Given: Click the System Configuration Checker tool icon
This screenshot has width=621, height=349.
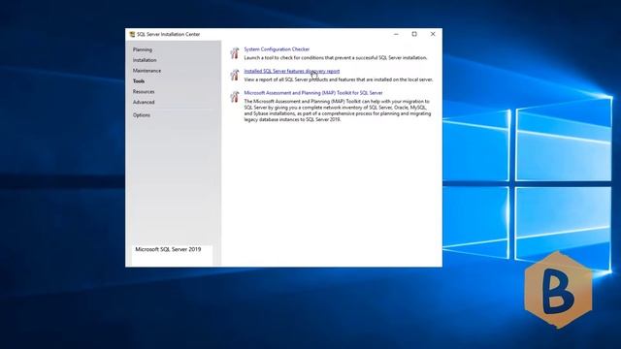Looking at the screenshot, I should tap(235, 53).
